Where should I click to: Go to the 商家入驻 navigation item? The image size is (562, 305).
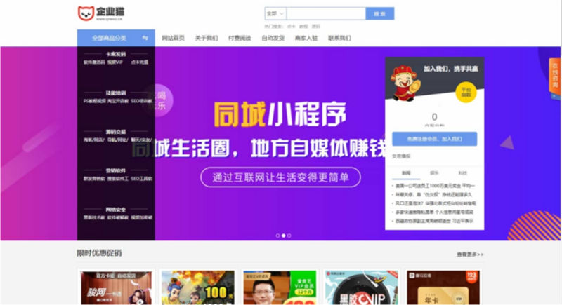point(306,38)
